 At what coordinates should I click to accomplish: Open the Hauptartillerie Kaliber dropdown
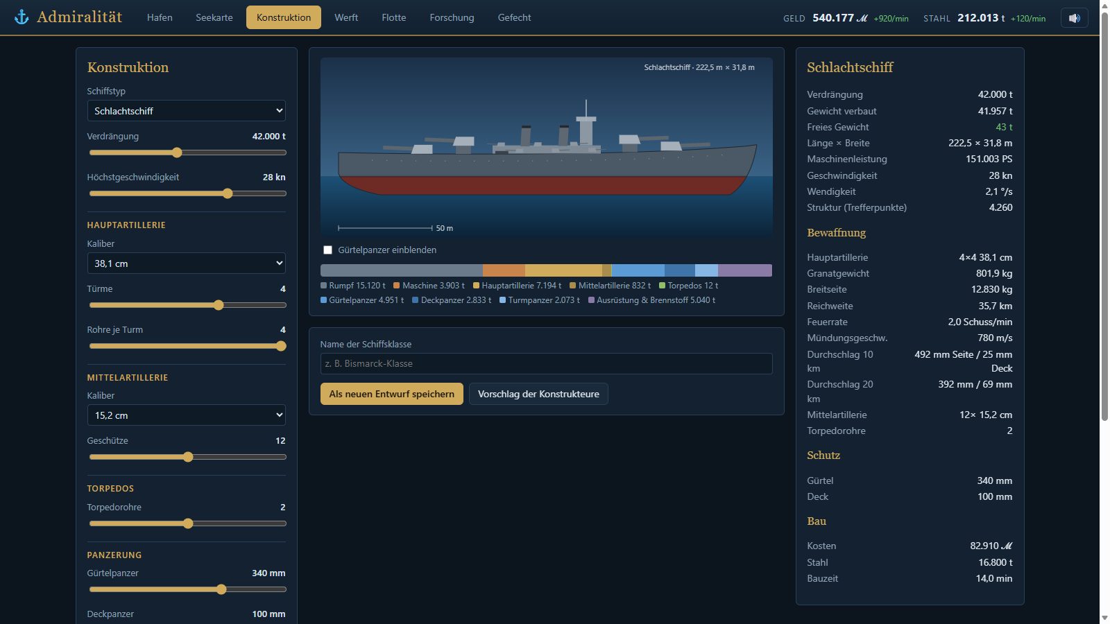tap(186, 263)
